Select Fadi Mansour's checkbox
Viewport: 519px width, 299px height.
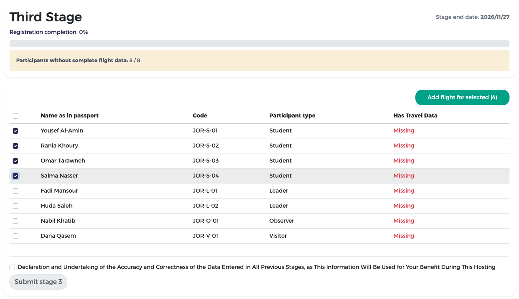(15, 191)
